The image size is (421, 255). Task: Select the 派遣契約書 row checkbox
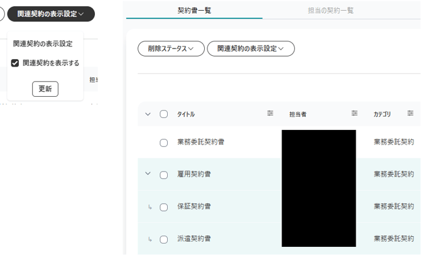(x=164, y=239)
